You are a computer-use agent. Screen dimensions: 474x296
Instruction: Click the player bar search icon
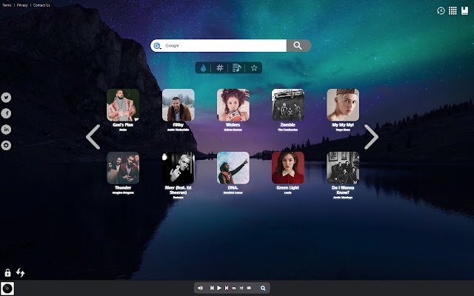click(263, 288)
